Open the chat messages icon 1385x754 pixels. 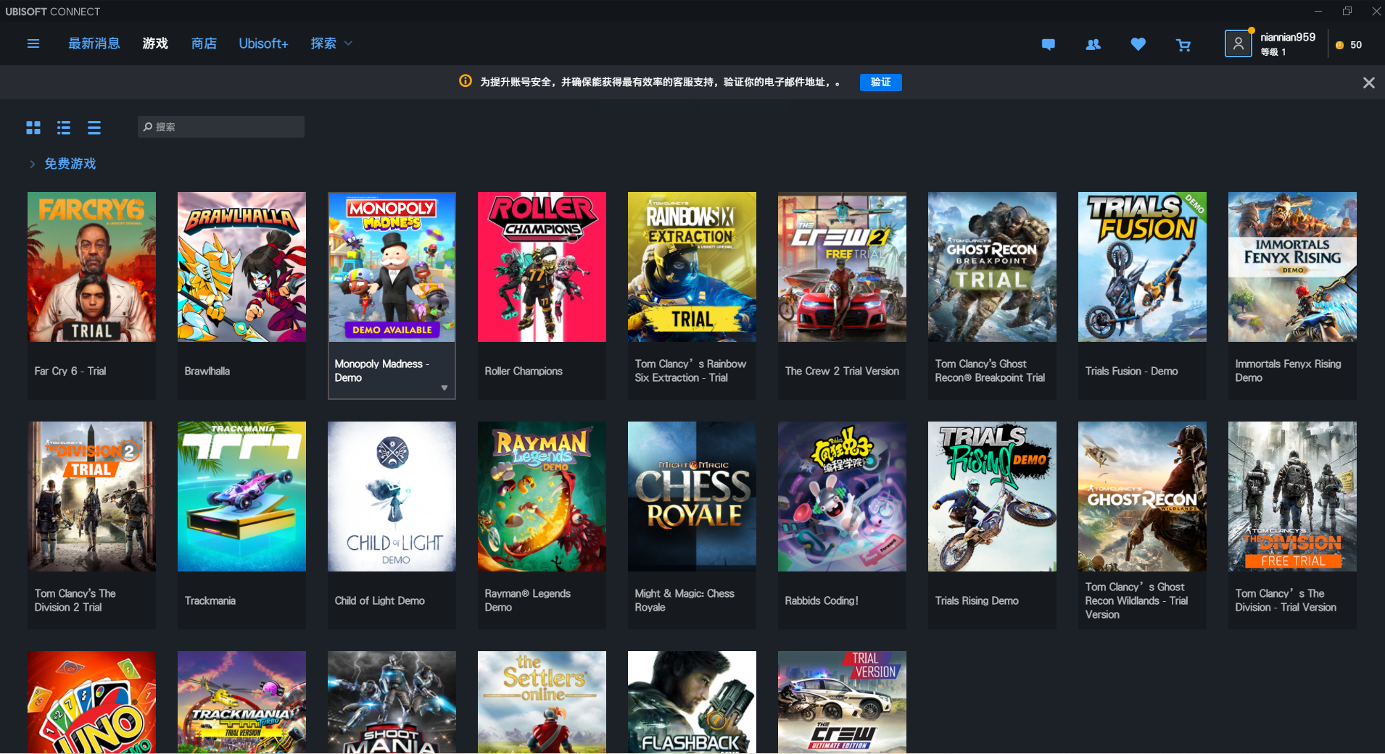pyautogui.click(x=1048, y=45)
